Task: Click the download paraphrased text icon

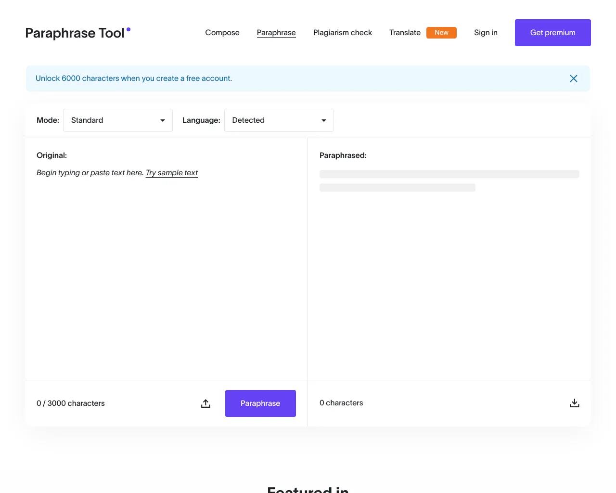Action: coord(574,403)
